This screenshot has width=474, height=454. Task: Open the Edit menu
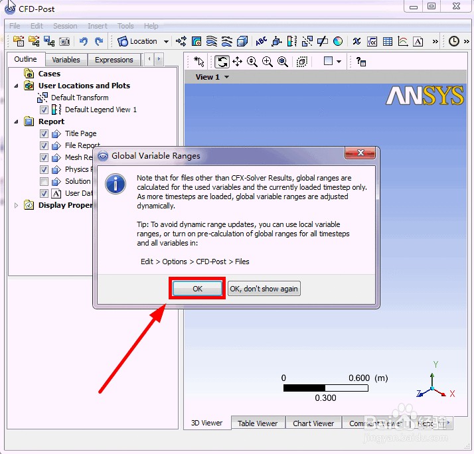coord(37,26)
